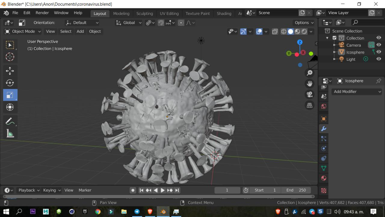Click the Blender logo menu icon
This screenshot has width=385, height=217.
coord(6,13)
